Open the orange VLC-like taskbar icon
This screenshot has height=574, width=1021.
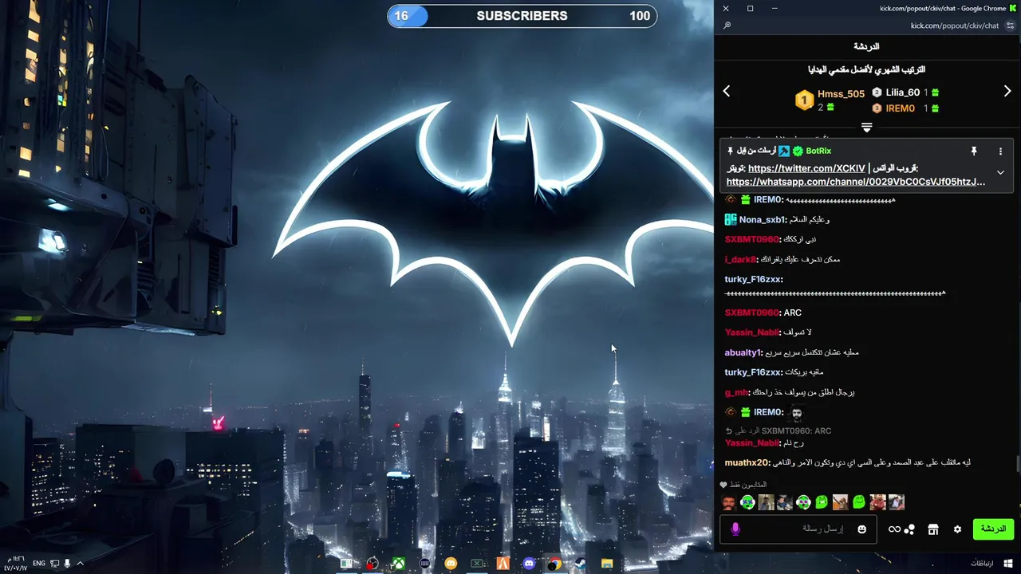tap(503, 564)
